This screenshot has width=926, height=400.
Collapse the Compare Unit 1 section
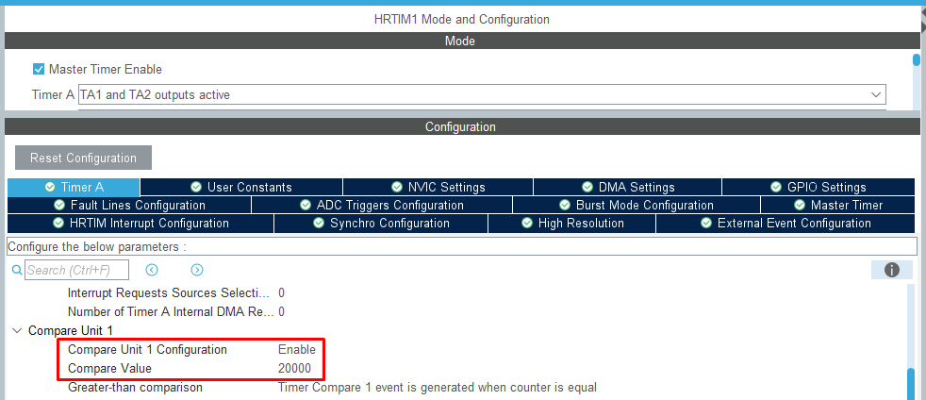(x=17, y=331)
